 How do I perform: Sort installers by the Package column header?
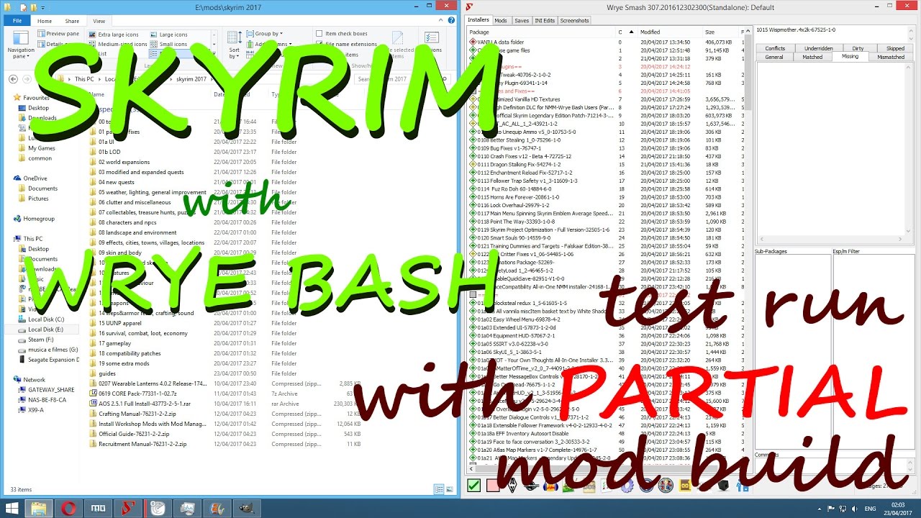coord(540,32)
